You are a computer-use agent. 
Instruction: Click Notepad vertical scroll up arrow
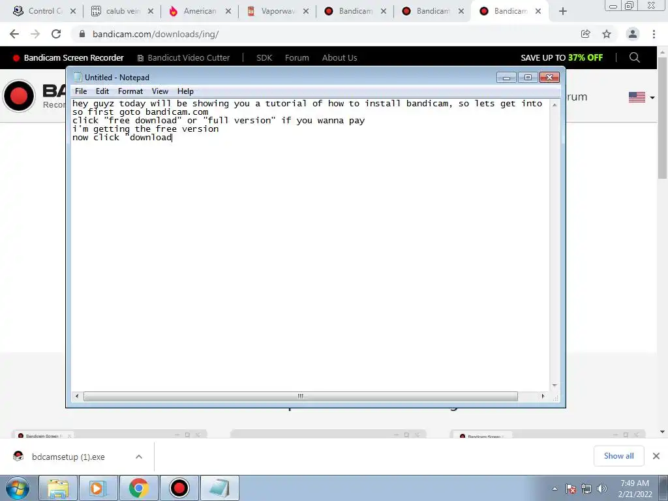coord(554,105)
